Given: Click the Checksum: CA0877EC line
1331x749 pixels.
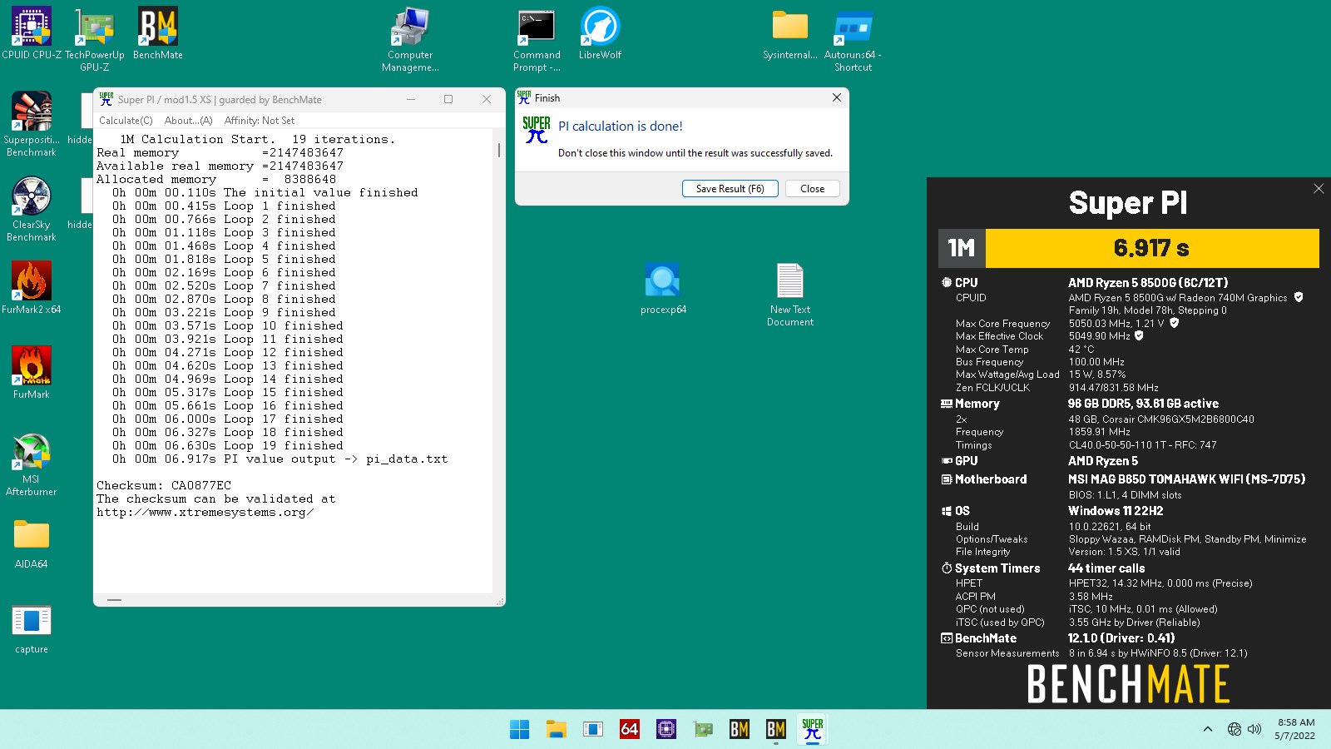Looking at the screenshot, I should (x=164, y=485).
